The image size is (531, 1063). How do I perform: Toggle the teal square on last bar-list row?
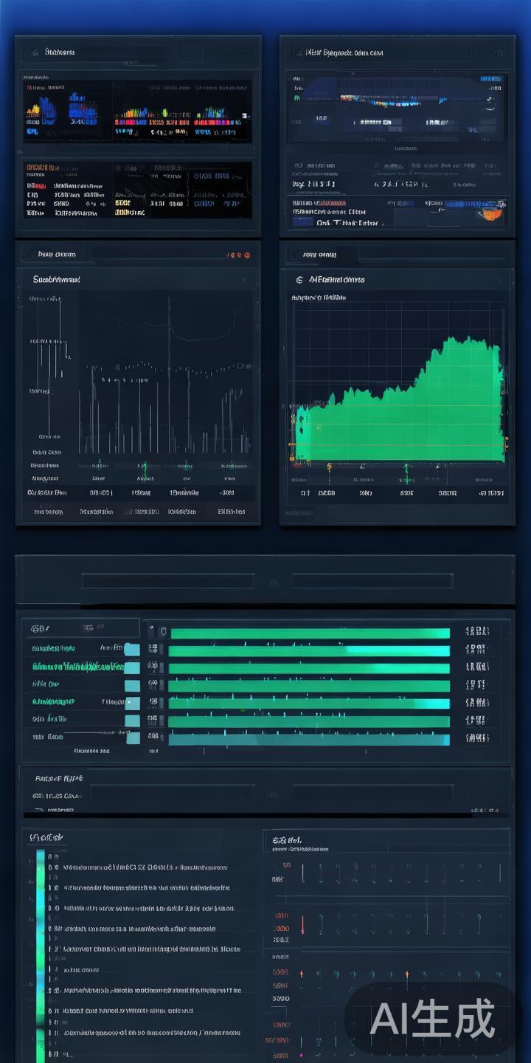tap(132, 737)
